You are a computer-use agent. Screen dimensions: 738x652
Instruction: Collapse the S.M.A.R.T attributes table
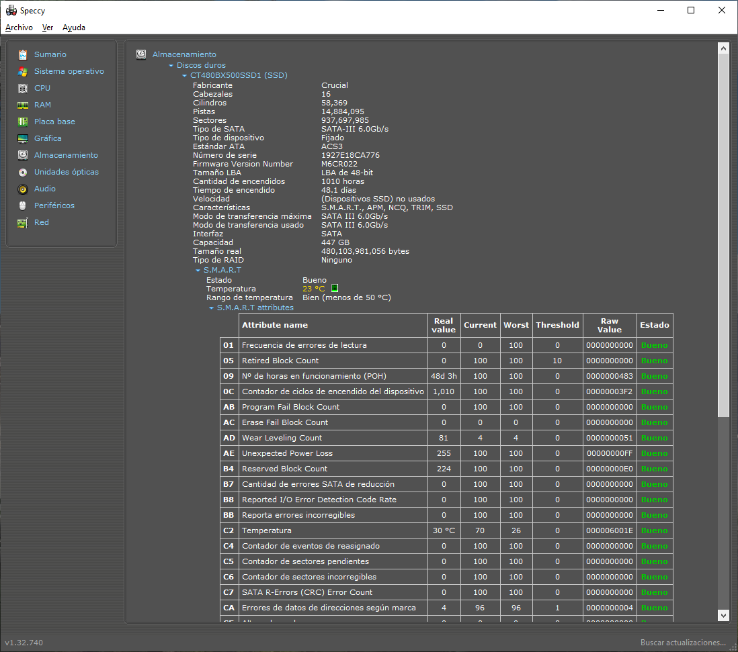tap(211, 308)
